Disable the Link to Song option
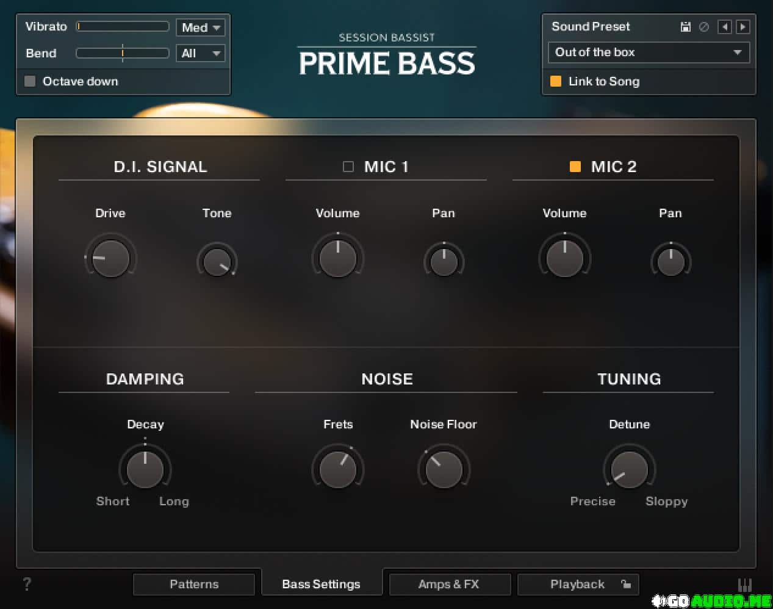The width and height of the screenshot is (773, 609). pyautogui.click(x=556, y=81)
